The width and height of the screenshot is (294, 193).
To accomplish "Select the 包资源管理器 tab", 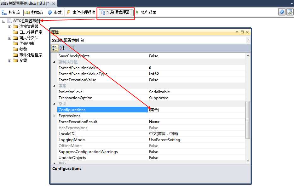I will click(x=116, y=12).
